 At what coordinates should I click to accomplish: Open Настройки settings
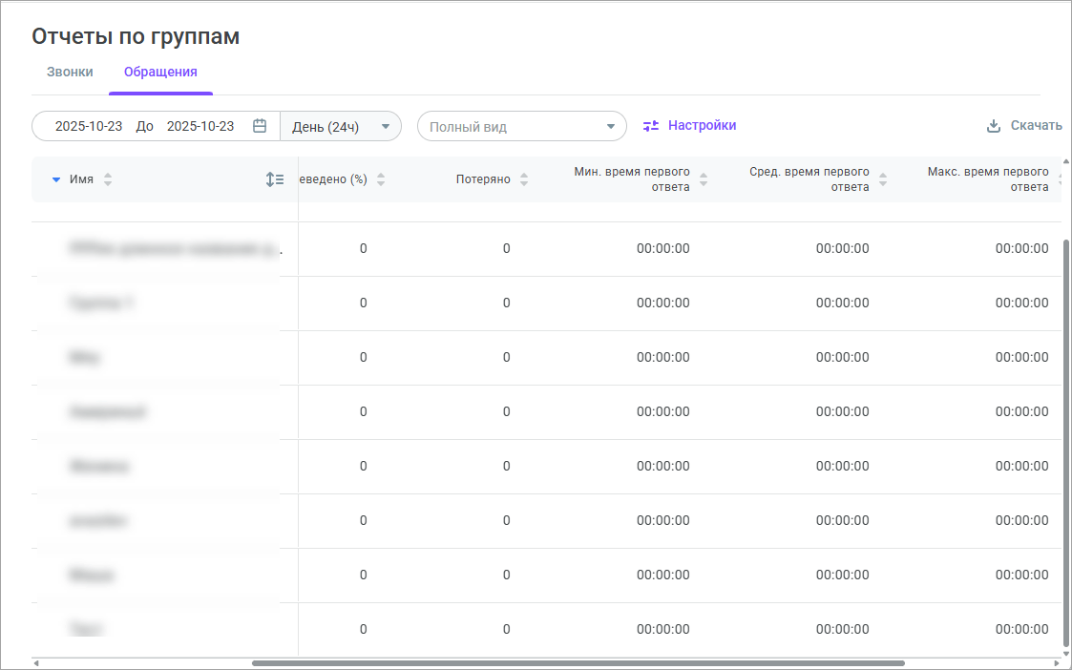[x=689, y=125]
